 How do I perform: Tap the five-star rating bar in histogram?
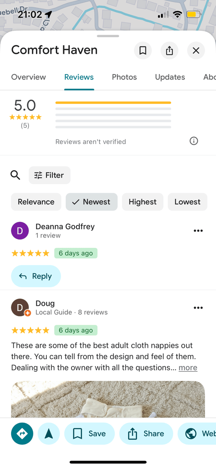[113, 103]
